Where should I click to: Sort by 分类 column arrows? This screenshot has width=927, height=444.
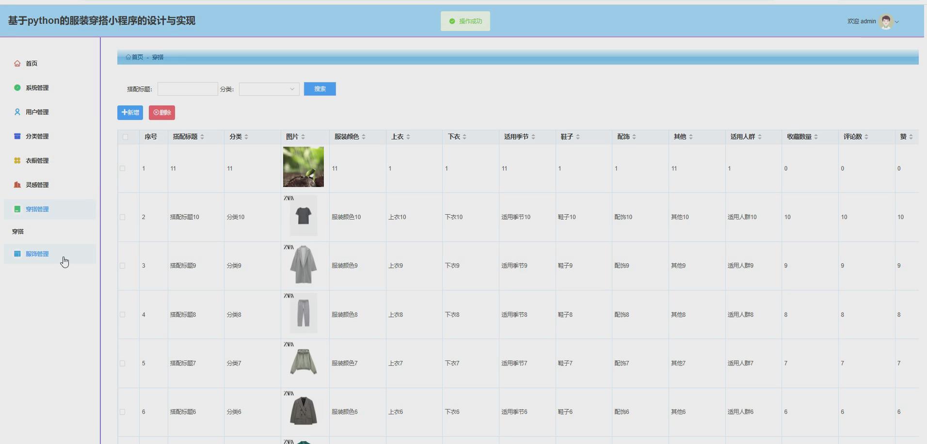pos(246,137)
